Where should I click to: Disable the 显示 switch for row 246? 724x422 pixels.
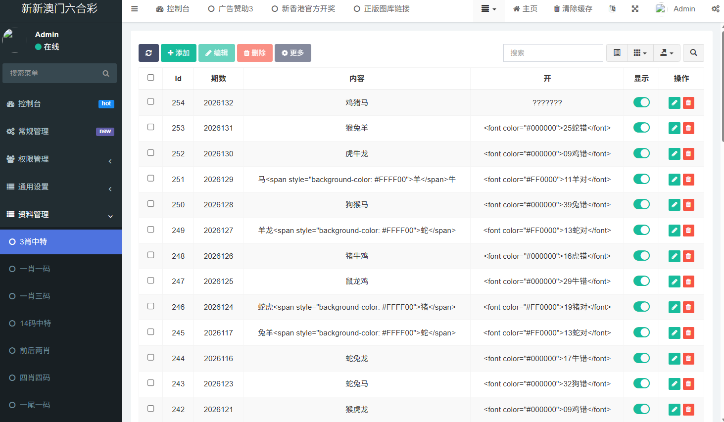(641, 307)
